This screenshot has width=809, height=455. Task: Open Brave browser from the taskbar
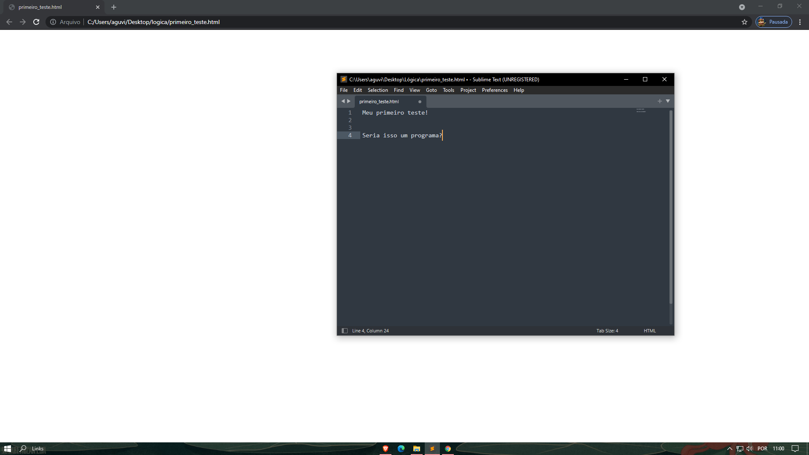tap(385, 449)
